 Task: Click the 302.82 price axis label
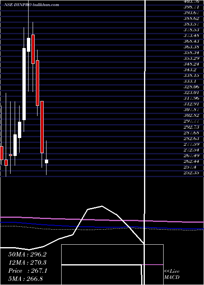pyautogui.click(x=191, y=115)
